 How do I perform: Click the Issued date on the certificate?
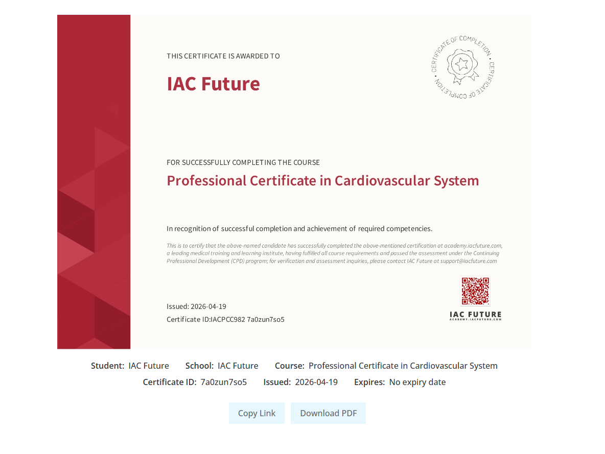pyautogui.click(x=196, y=306)
